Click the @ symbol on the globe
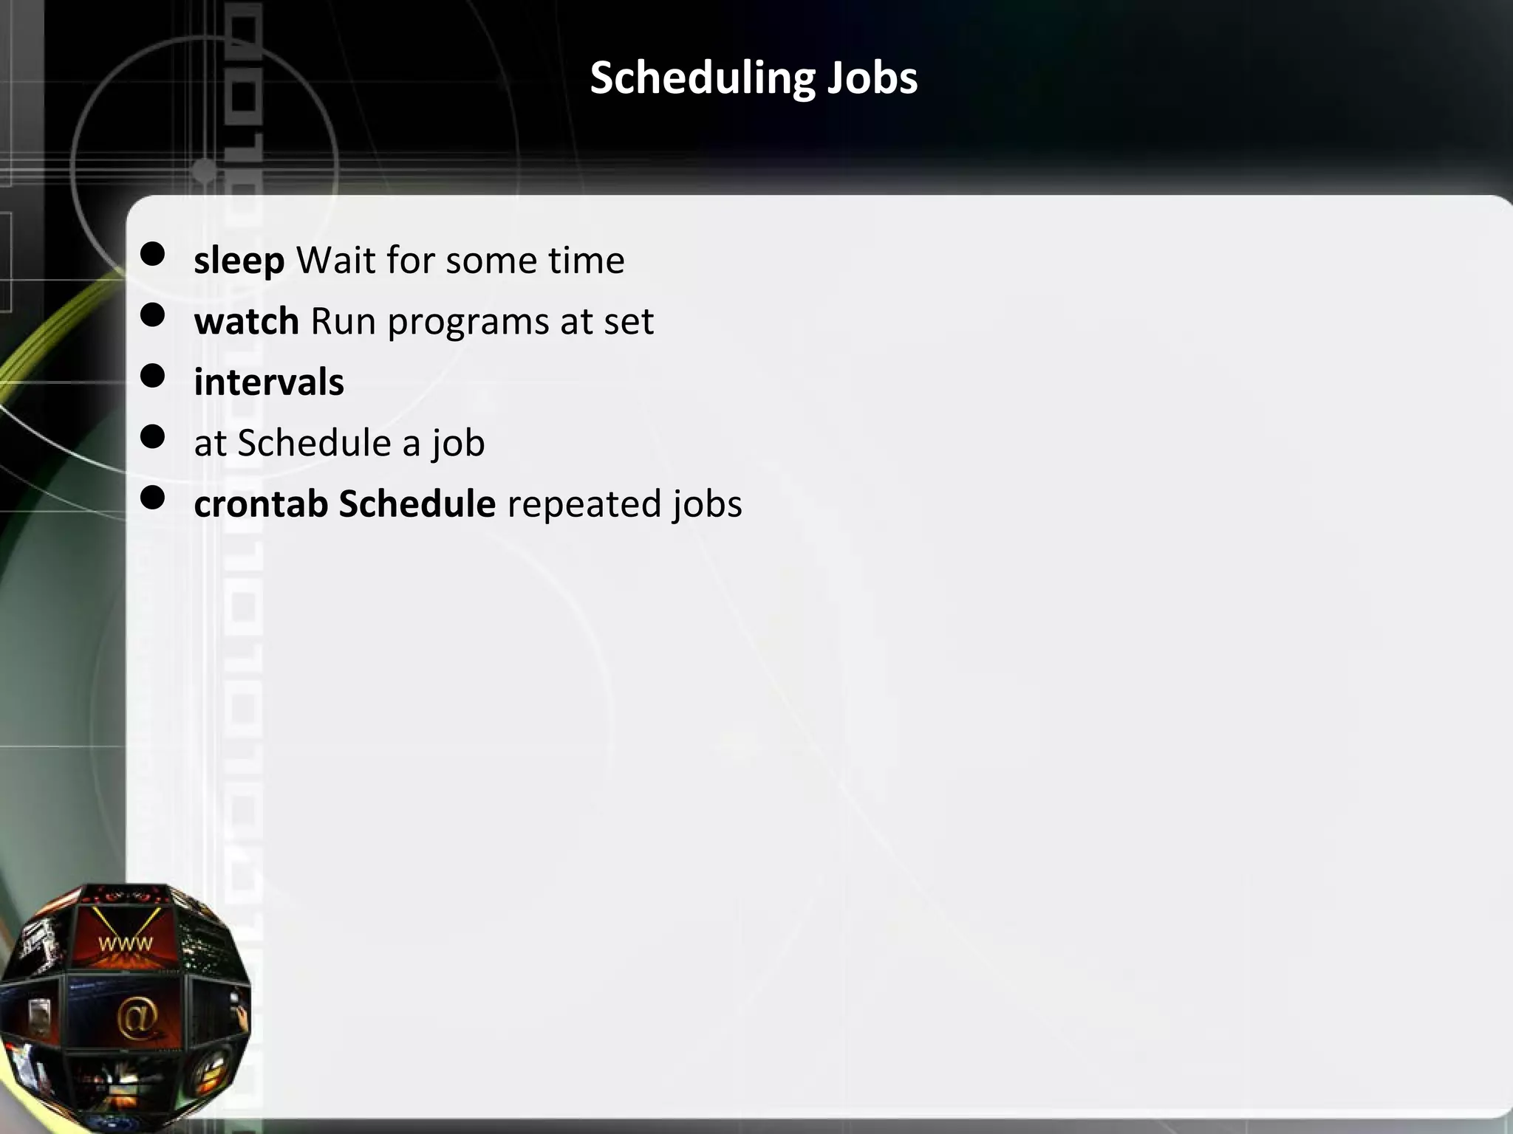The width and height of the screenshot is (1513, 1134). point(137,1019)
